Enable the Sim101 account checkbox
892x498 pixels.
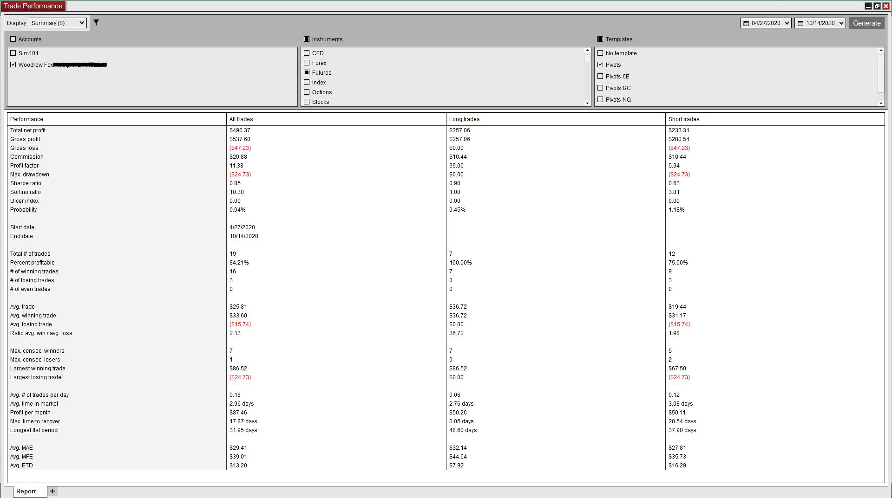[x=13, y=53]
